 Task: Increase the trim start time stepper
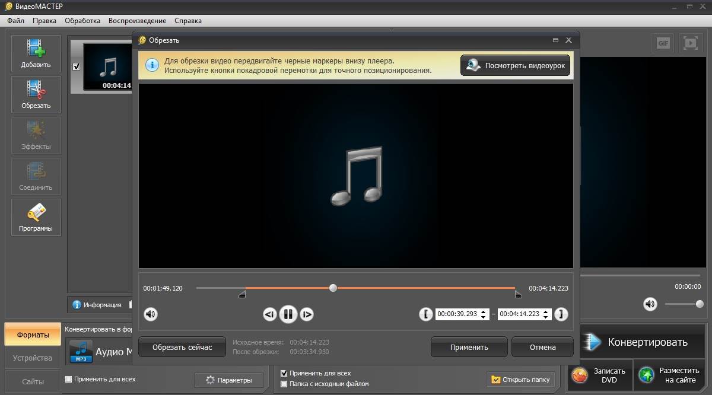(484, 311)
